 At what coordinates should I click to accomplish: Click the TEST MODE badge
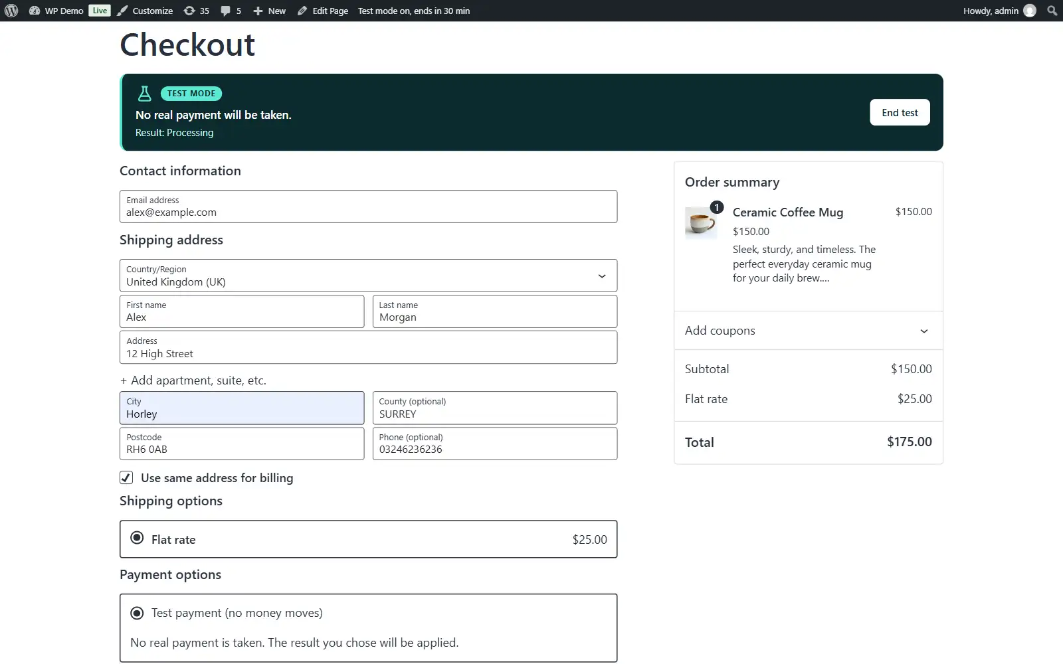coord(191,94)
